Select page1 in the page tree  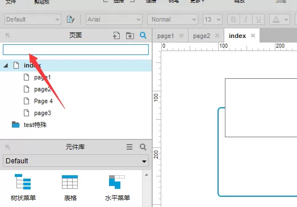tap(42, 77)
